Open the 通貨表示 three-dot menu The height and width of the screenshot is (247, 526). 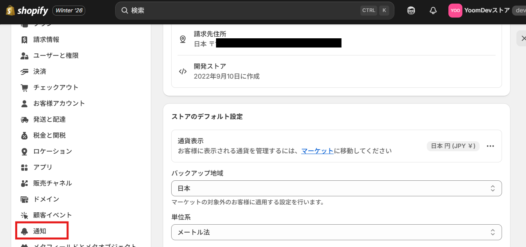490,146
